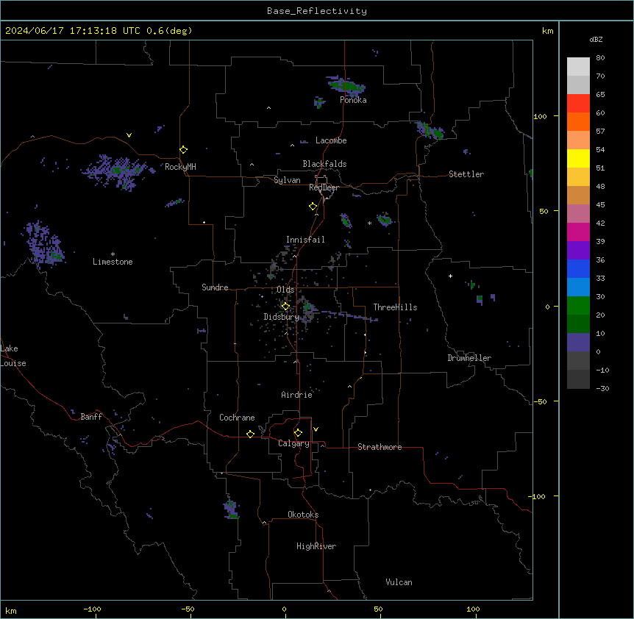634x619 pixels.
Task: Select the ThreeHills label
Action: [395, 307]
